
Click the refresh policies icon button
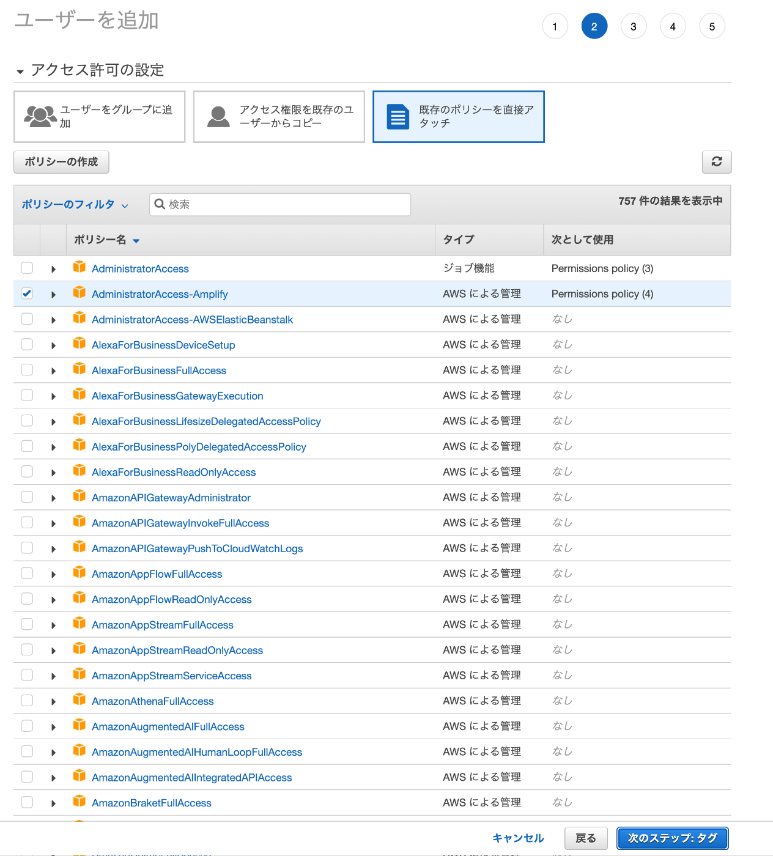pyautogui.click(x=717, y=162)
